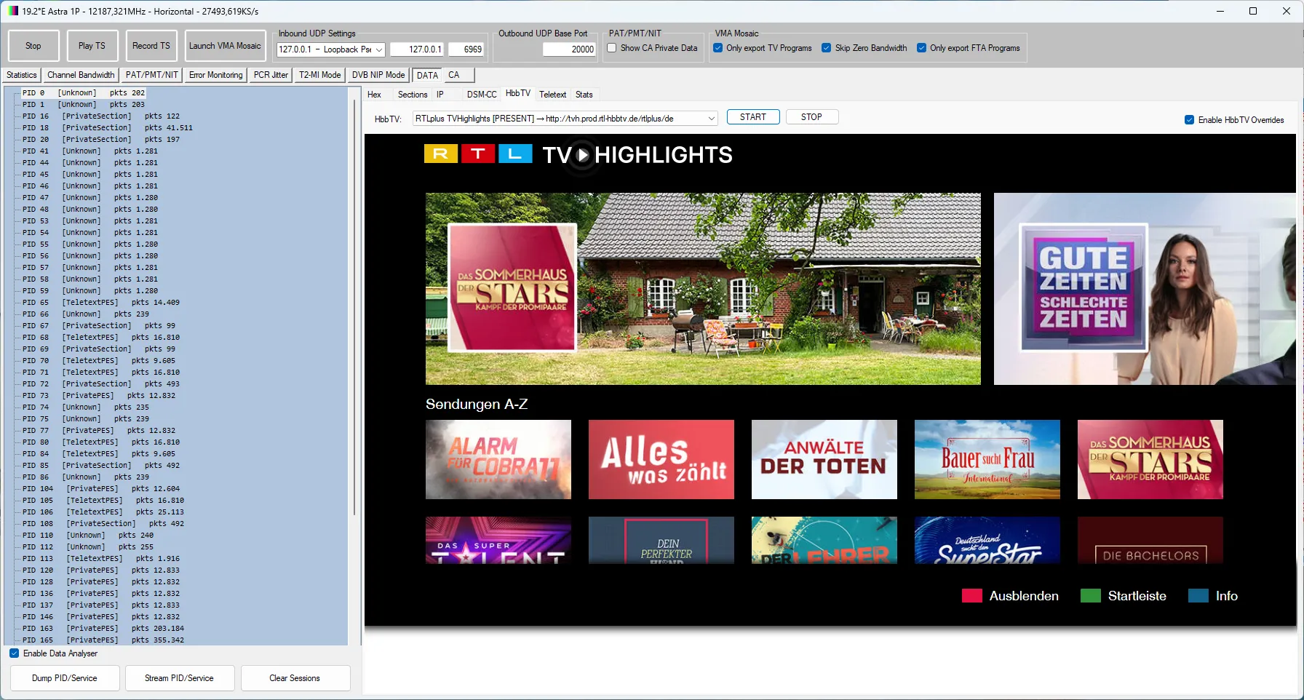Screen dimensions: 1304x700
Task: Select PID 165 with pkts 355.342
Action: point(103,640)
